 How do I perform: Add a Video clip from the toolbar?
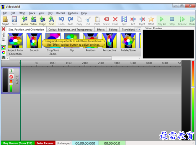click(x=33, y=21)
